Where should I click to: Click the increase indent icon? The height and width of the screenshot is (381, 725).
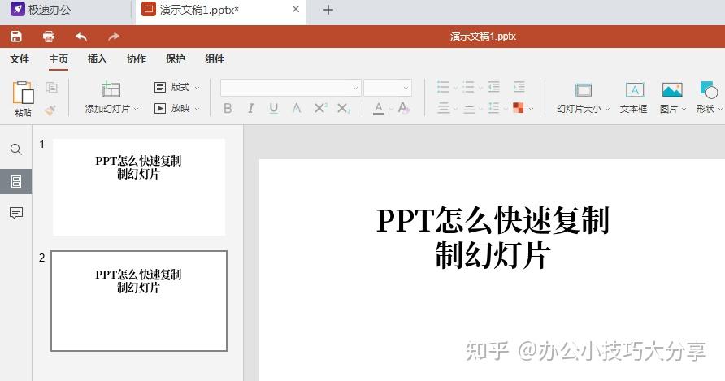coord(519,87)
